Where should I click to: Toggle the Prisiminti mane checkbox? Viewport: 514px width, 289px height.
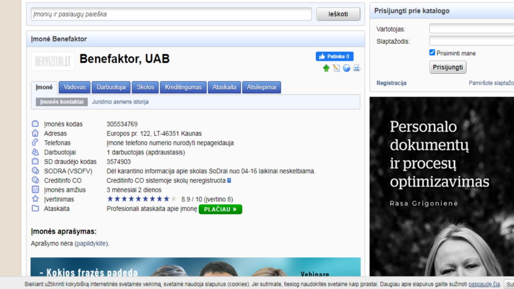point(432,53)
